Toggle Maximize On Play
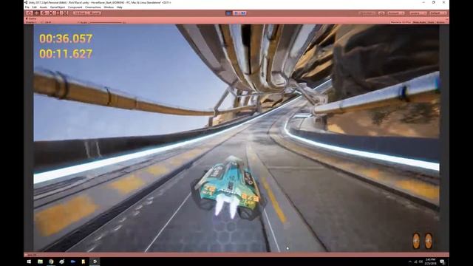This screenshot has height=266, width=473. tap(401, 22)
